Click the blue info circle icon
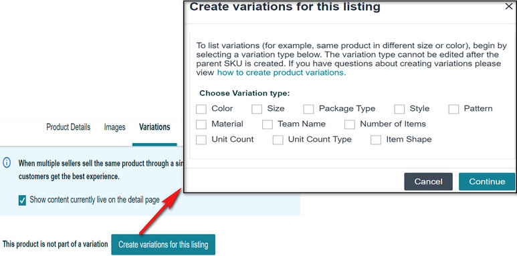This screenshot has height=256, width=517. coord(7,162)
